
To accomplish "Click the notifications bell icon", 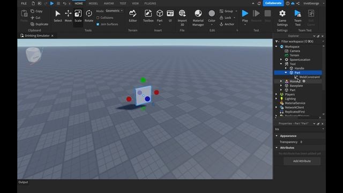I will click(259, 3).
